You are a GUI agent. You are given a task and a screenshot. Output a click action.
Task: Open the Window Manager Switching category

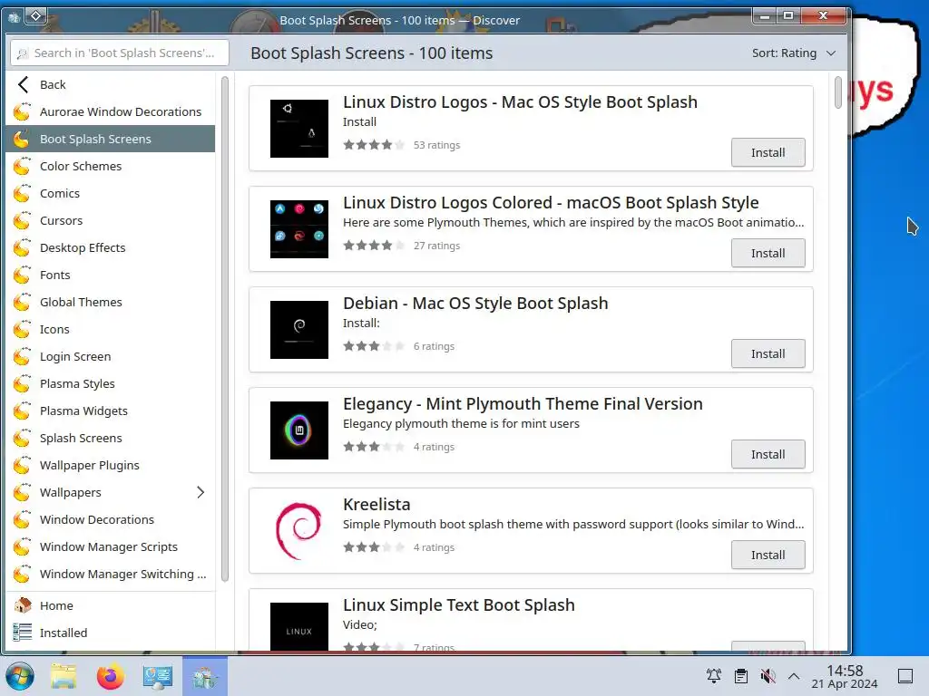point(111,575)
